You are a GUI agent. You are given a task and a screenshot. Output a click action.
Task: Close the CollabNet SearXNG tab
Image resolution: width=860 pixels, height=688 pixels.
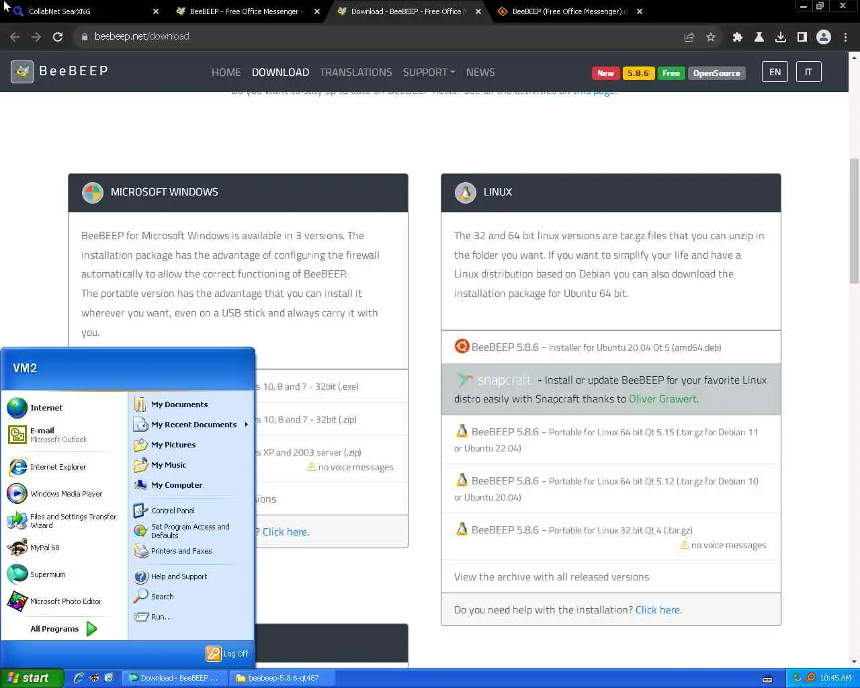pos(156,11)
